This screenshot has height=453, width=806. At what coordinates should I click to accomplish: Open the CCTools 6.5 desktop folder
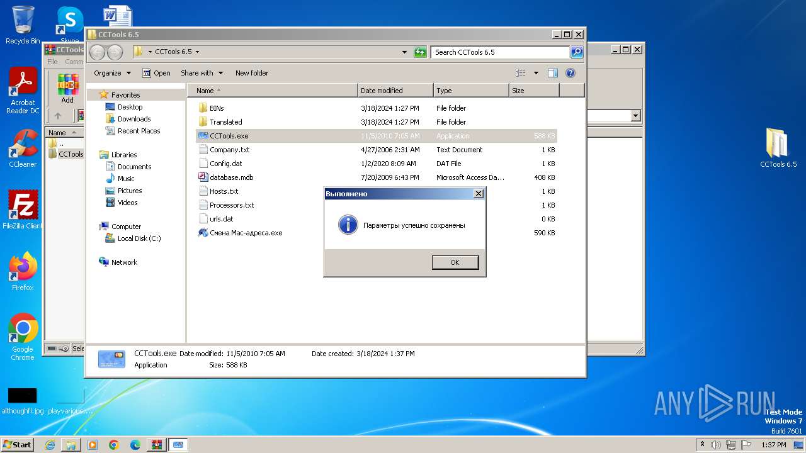click(778, 148)
